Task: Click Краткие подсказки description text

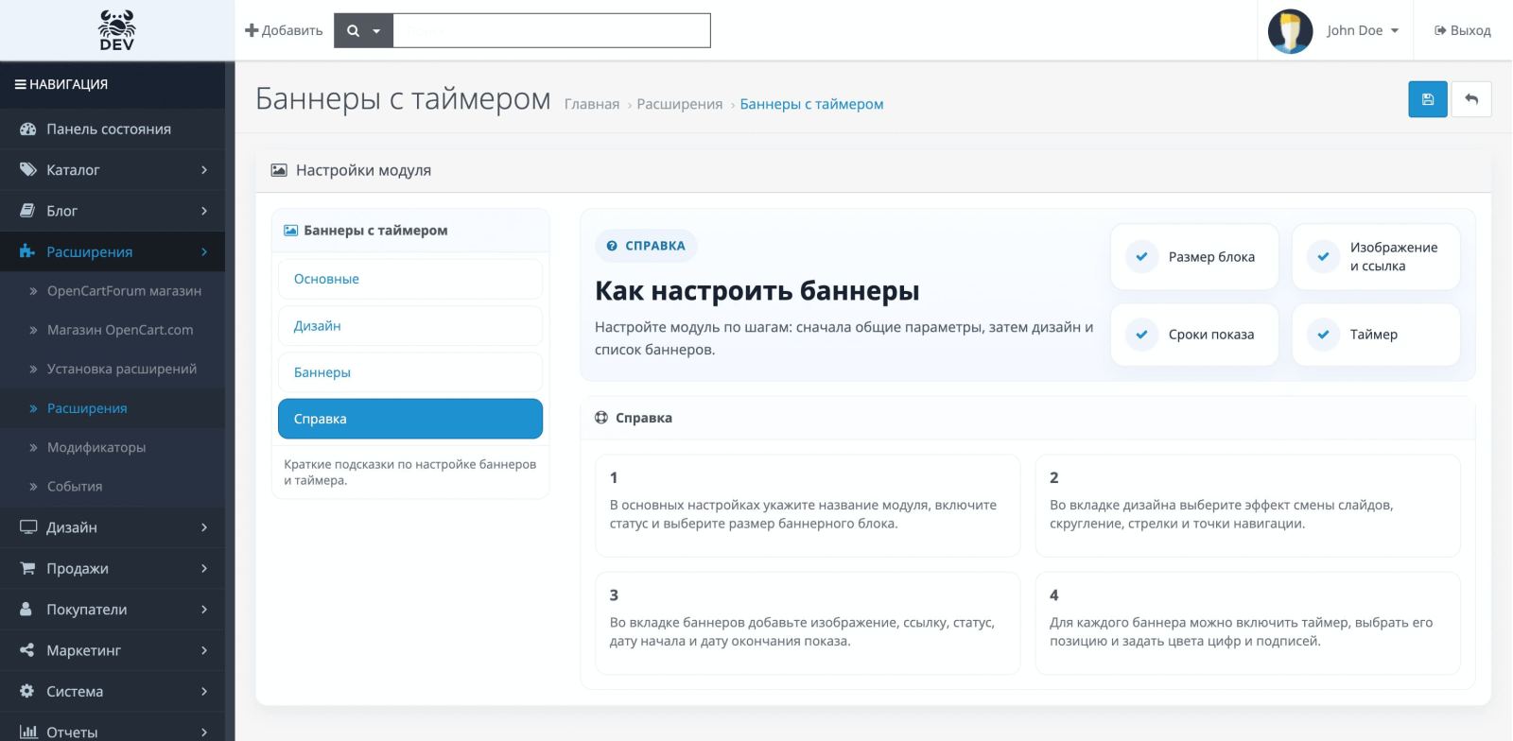Action: click(409, 472)
